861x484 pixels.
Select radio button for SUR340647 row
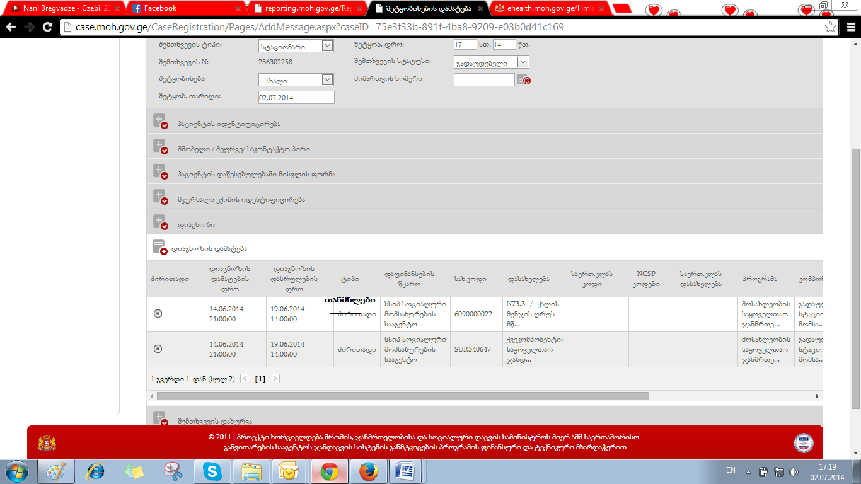(x=158, y=349)
